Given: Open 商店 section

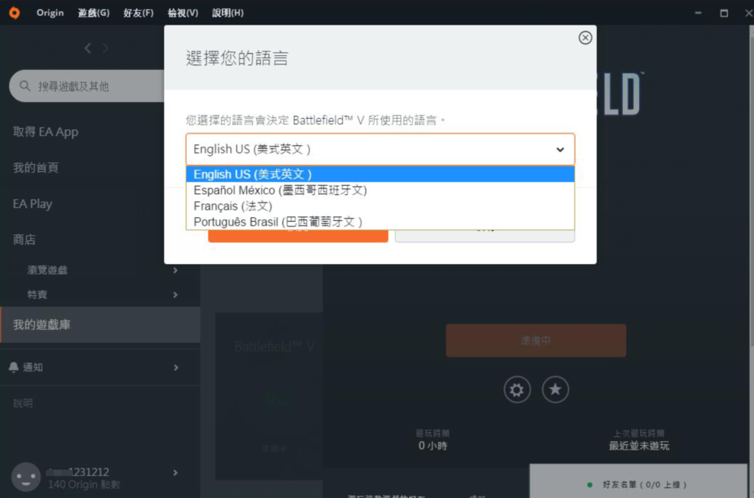Looking at the screenshot, I should [24, 239].
